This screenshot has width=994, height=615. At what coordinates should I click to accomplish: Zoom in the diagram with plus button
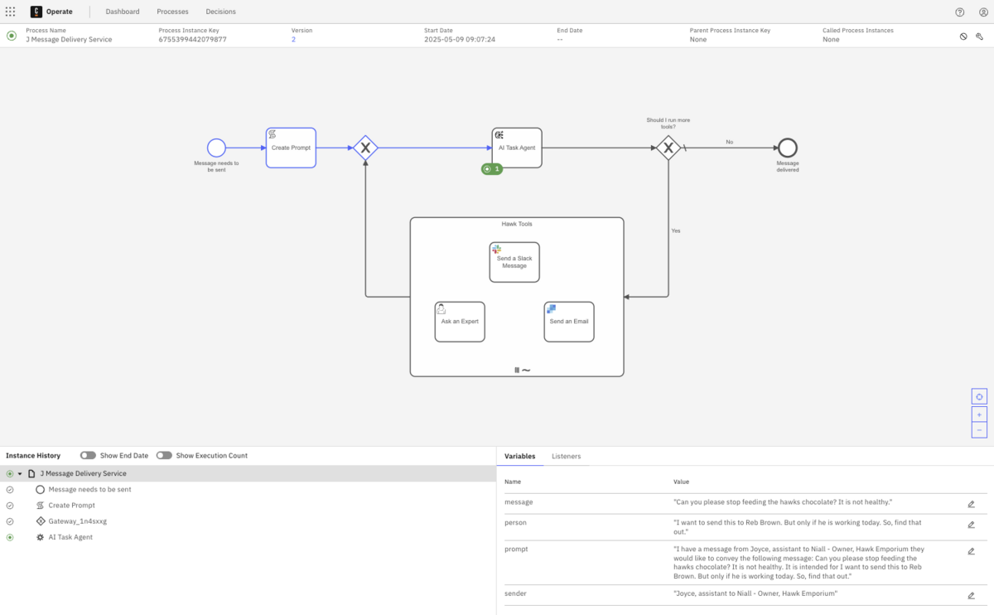click(979, 414)
